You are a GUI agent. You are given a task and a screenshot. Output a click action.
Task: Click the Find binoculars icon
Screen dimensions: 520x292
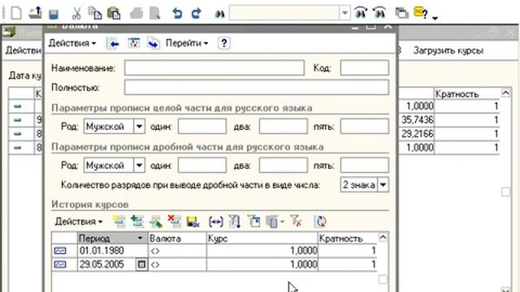click(x=219, y=14)
